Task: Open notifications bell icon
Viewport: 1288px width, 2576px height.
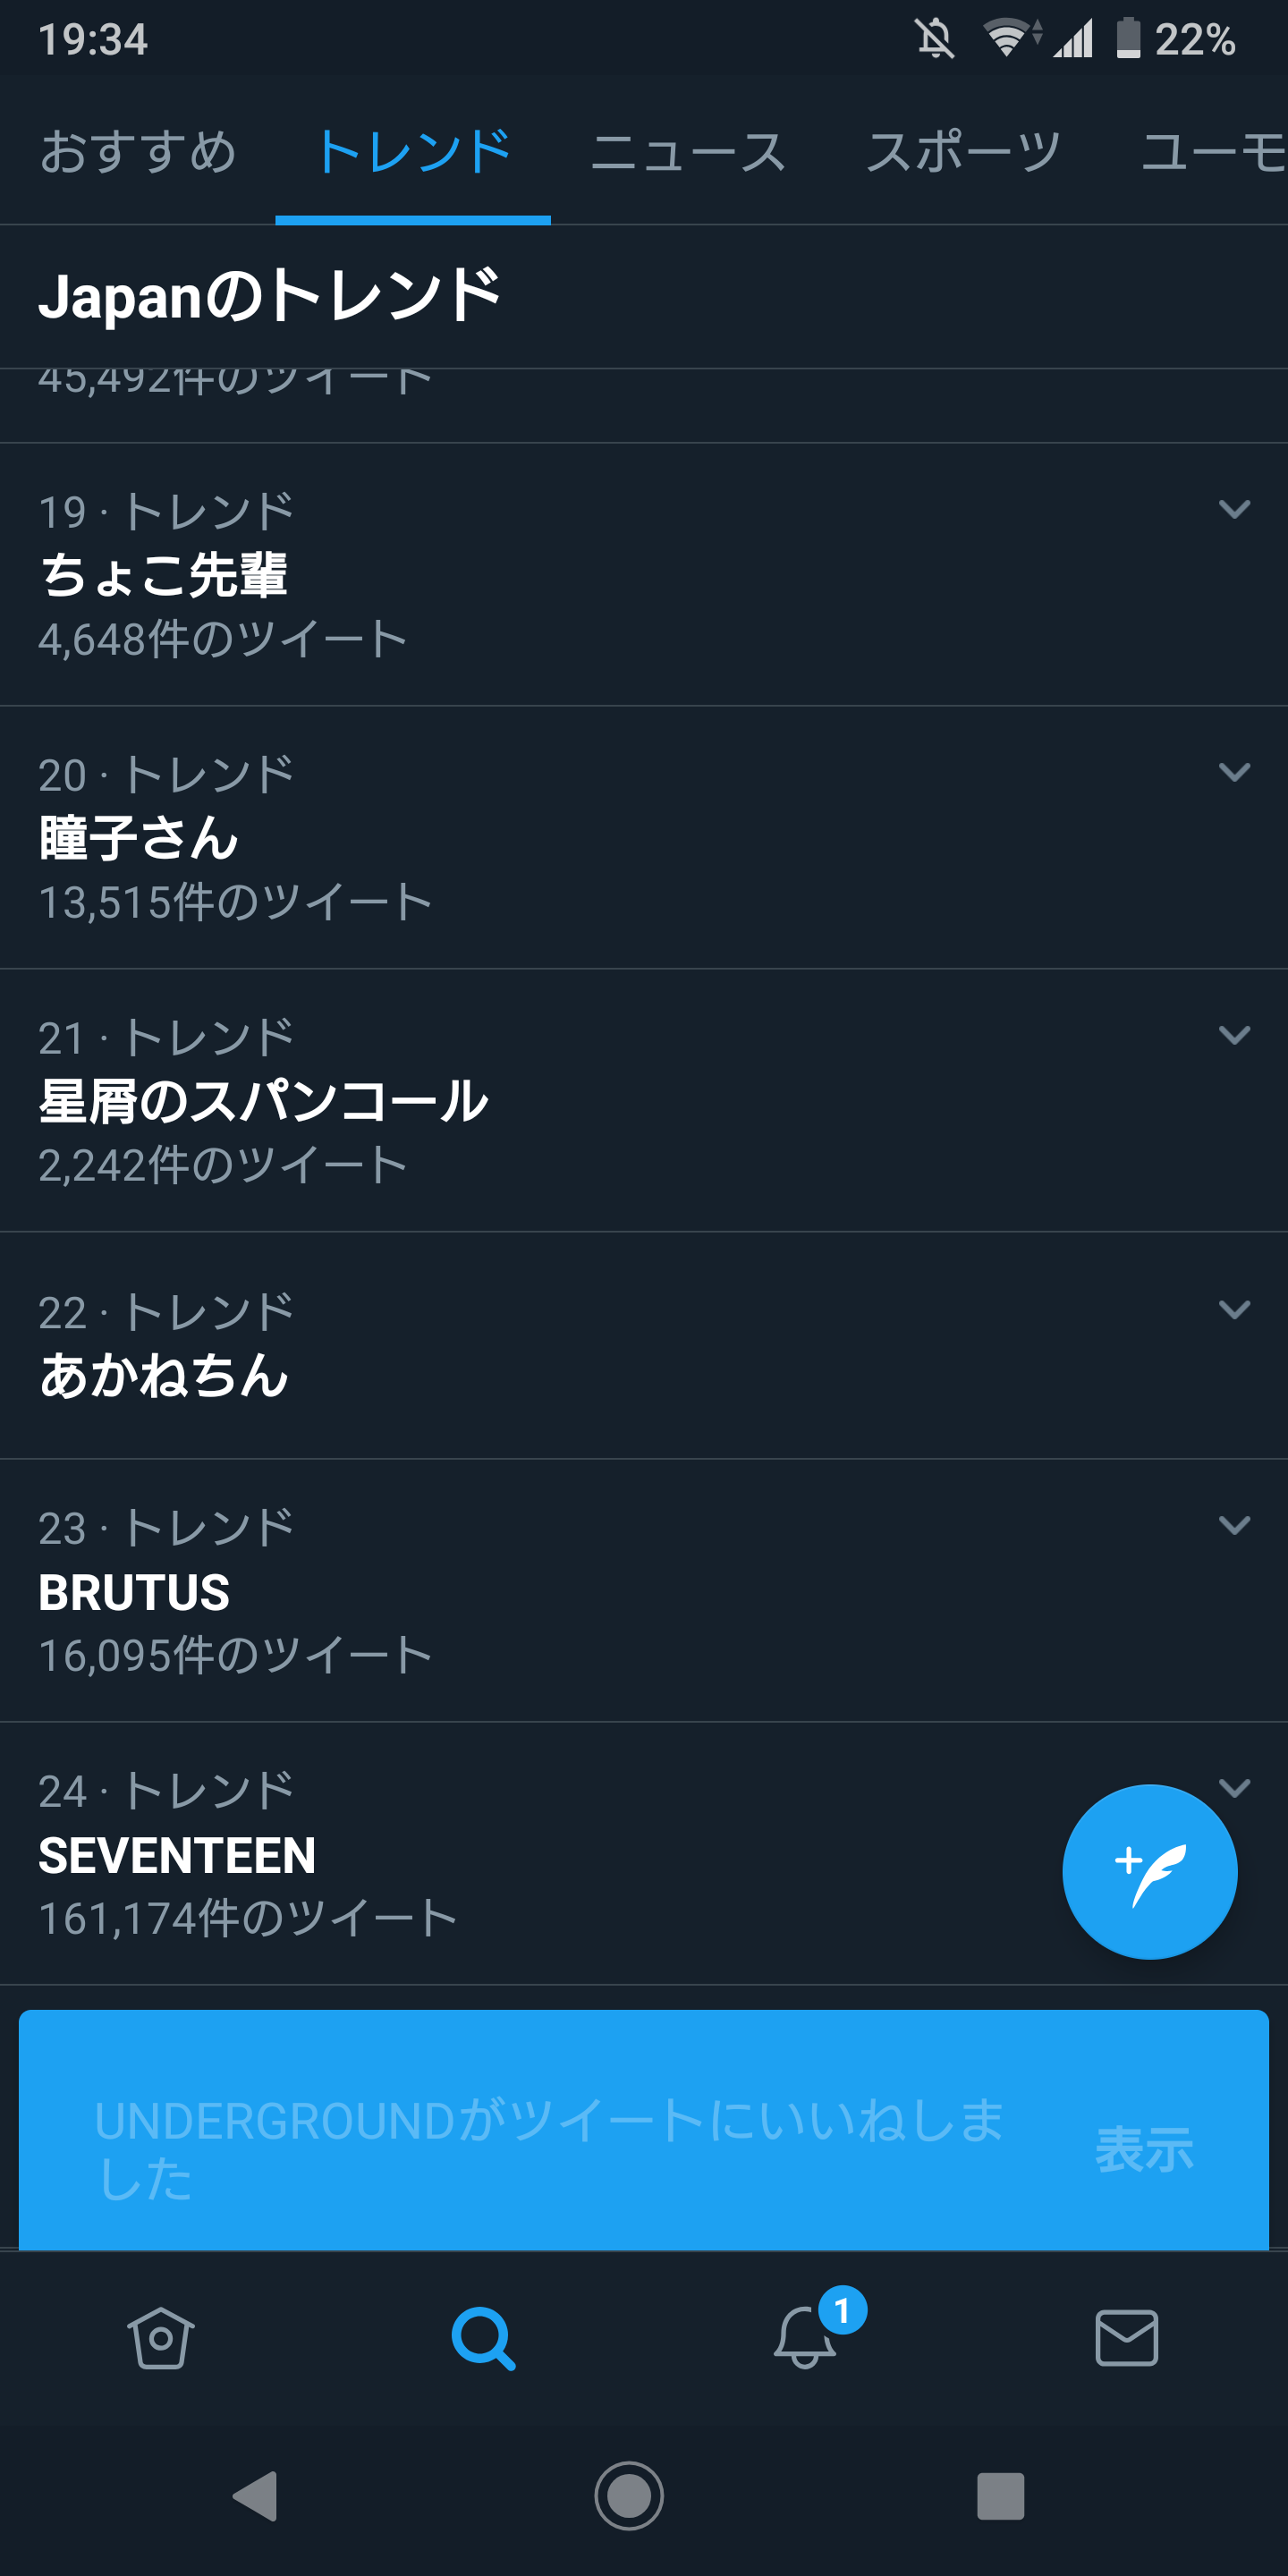Action: 805,2338
